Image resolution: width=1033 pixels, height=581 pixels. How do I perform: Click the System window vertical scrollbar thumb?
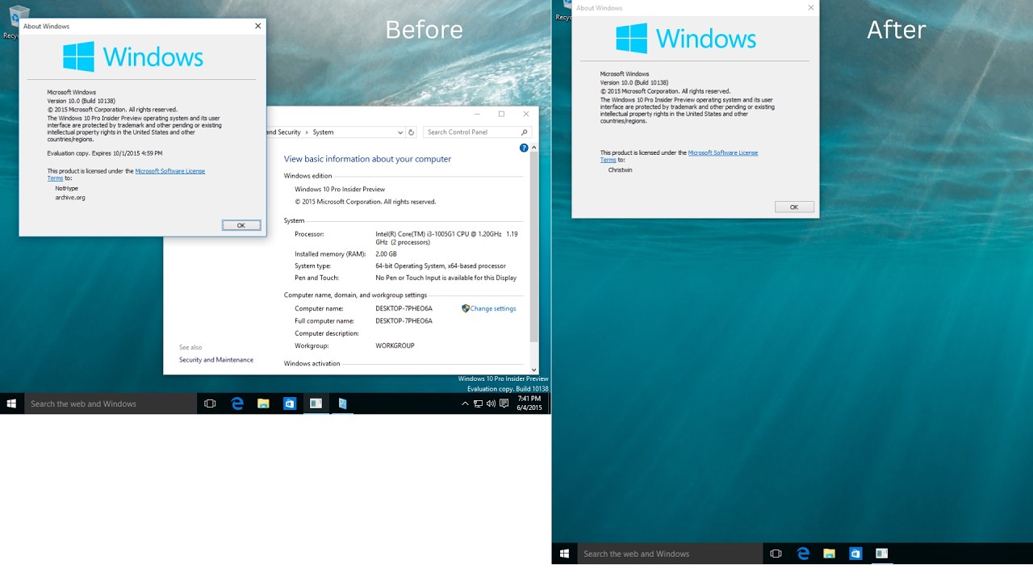[533, 246]
